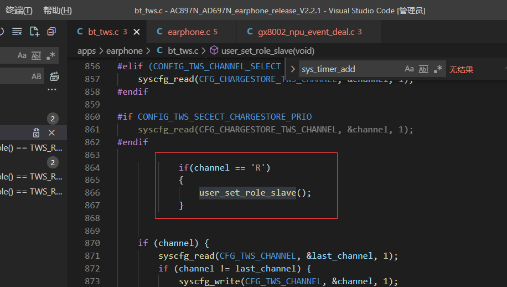
Task: Open the earphone breadcrumb folder
Action: click(124, 51)
